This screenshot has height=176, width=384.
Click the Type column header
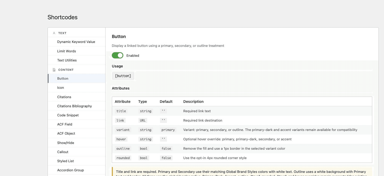click(x=143, y=102)
